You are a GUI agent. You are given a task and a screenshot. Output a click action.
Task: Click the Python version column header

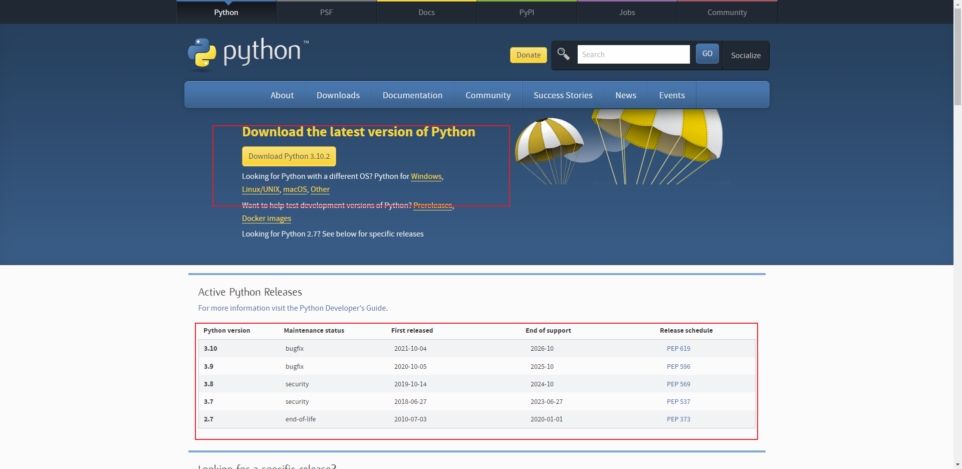coord(226,331)
